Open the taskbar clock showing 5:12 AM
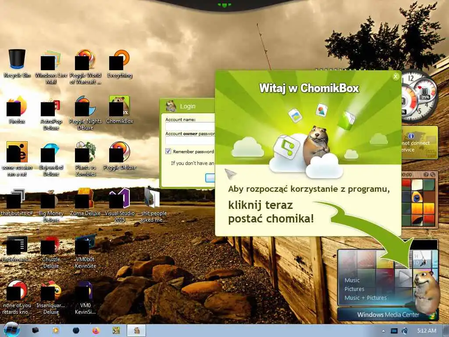Viewport: 449px width, 337px height. coord(427,331)
